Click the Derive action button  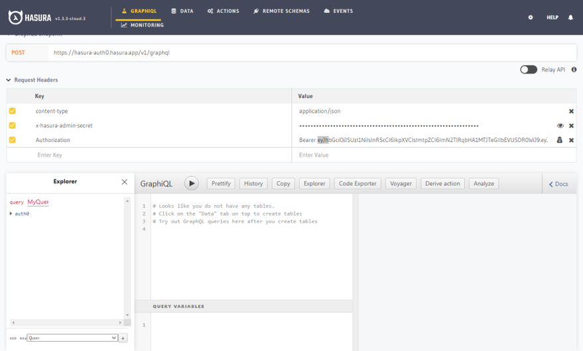point(442,183)
